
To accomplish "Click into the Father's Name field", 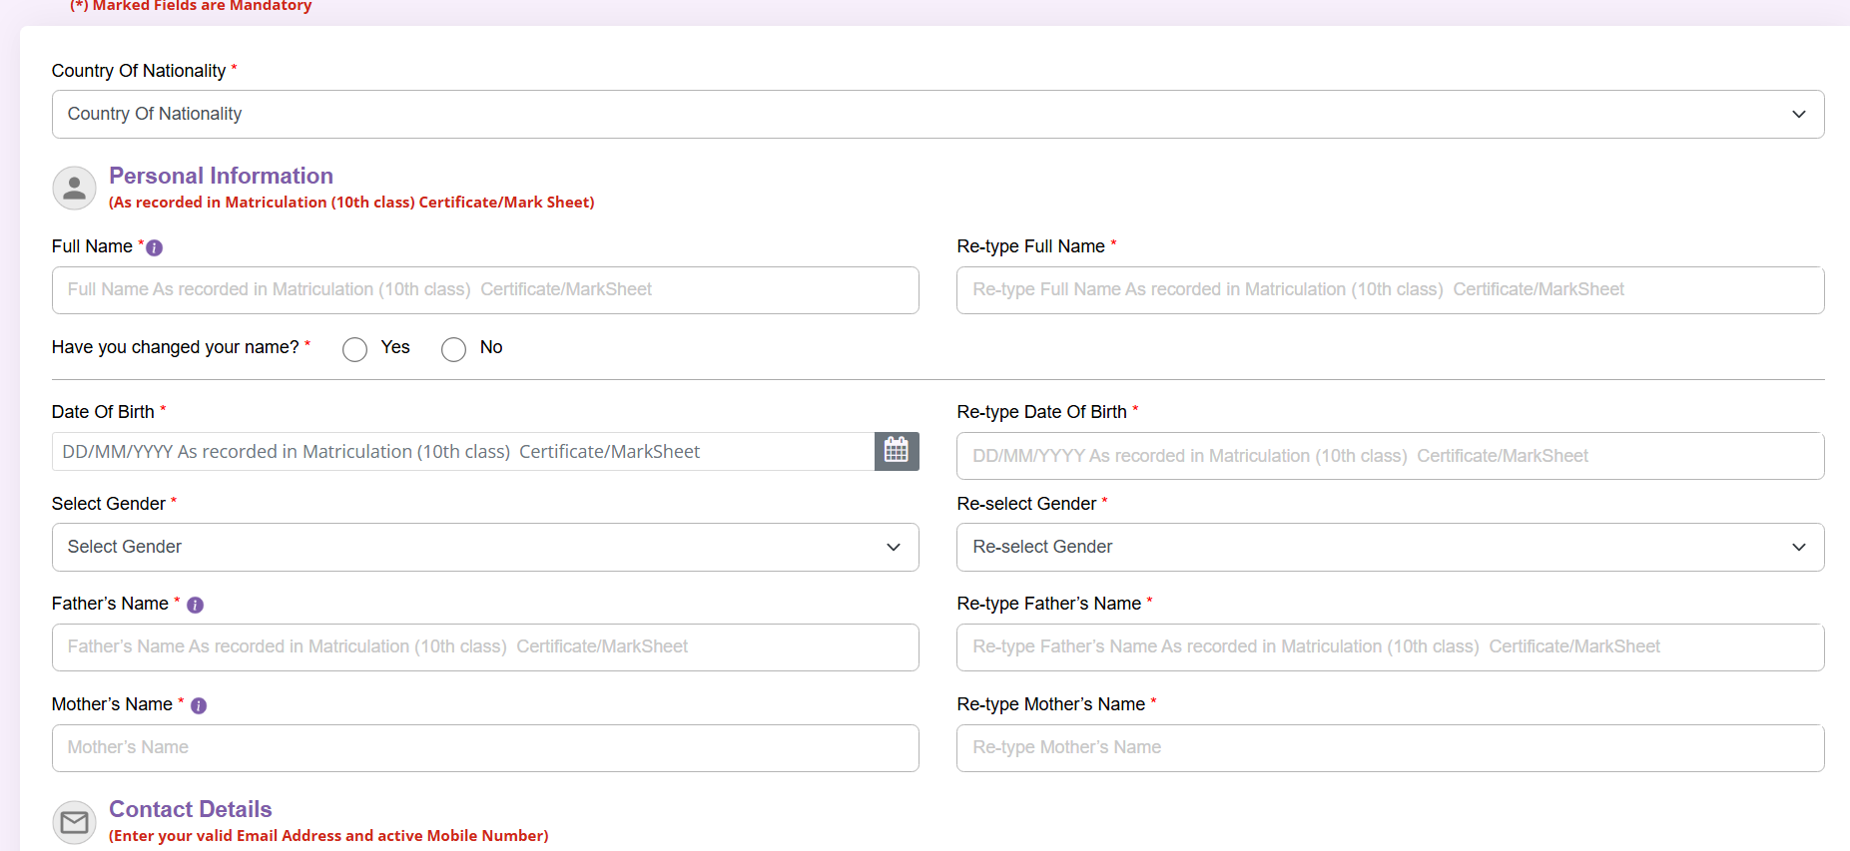I will (x=484, y=647).
